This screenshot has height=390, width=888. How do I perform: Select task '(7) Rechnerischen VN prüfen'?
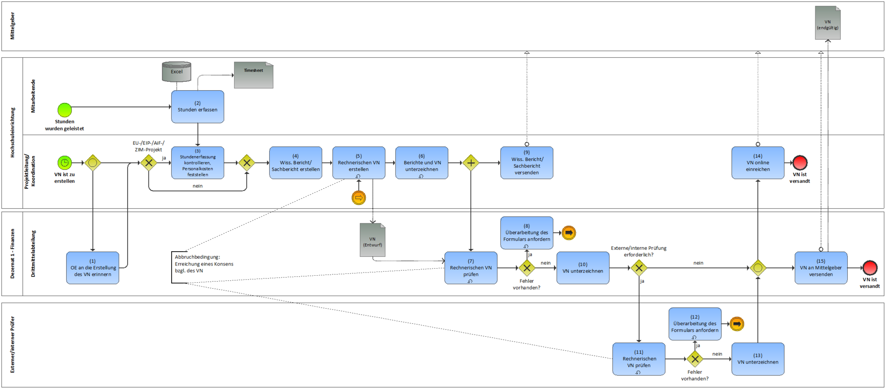[x=470, y=268]
